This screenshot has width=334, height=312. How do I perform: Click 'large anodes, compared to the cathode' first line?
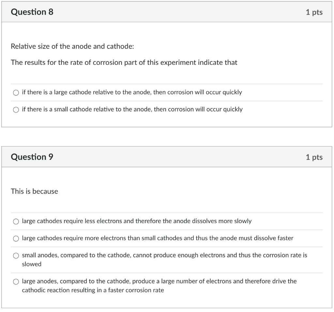tap(159, 281)
